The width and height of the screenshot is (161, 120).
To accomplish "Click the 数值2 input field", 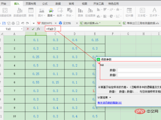I will (x=140, y=75).
